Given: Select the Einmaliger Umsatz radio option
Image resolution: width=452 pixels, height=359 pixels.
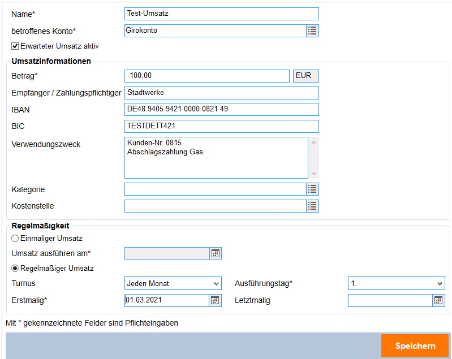Looking at the screenshot, I should (x=15, y=239).
